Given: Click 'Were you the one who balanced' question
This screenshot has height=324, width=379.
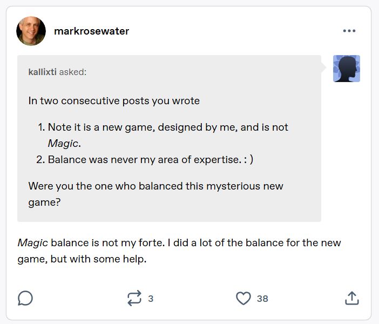Looking at the screenshot, I should pos(155,186).
